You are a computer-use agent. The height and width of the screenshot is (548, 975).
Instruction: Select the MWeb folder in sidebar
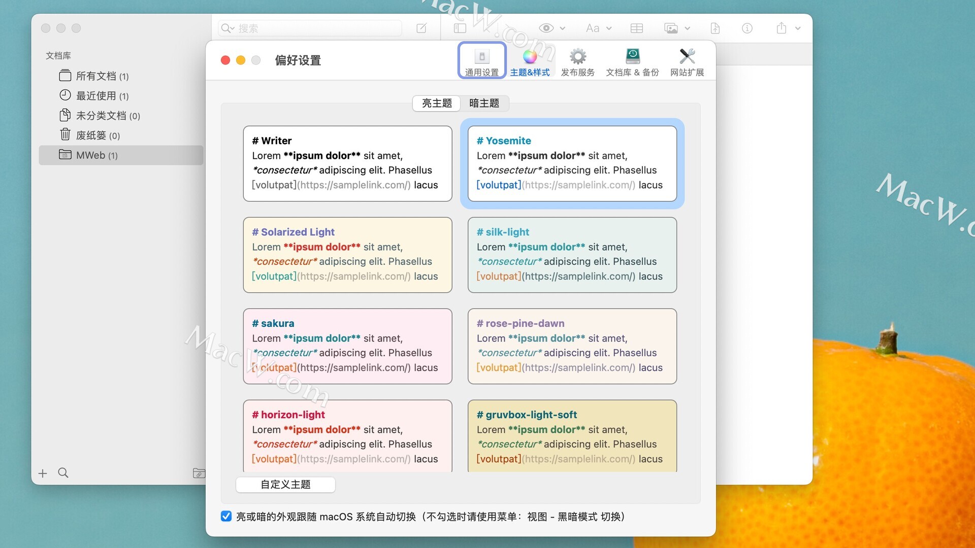coord(121,155)
